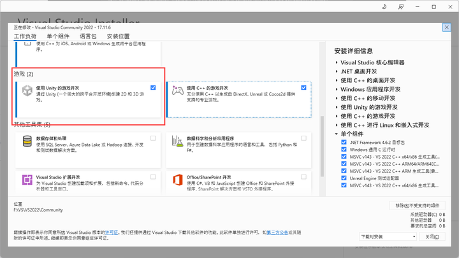Click the Close (C) button
Viewport: 459px width, 258px height.
[432, 236]
